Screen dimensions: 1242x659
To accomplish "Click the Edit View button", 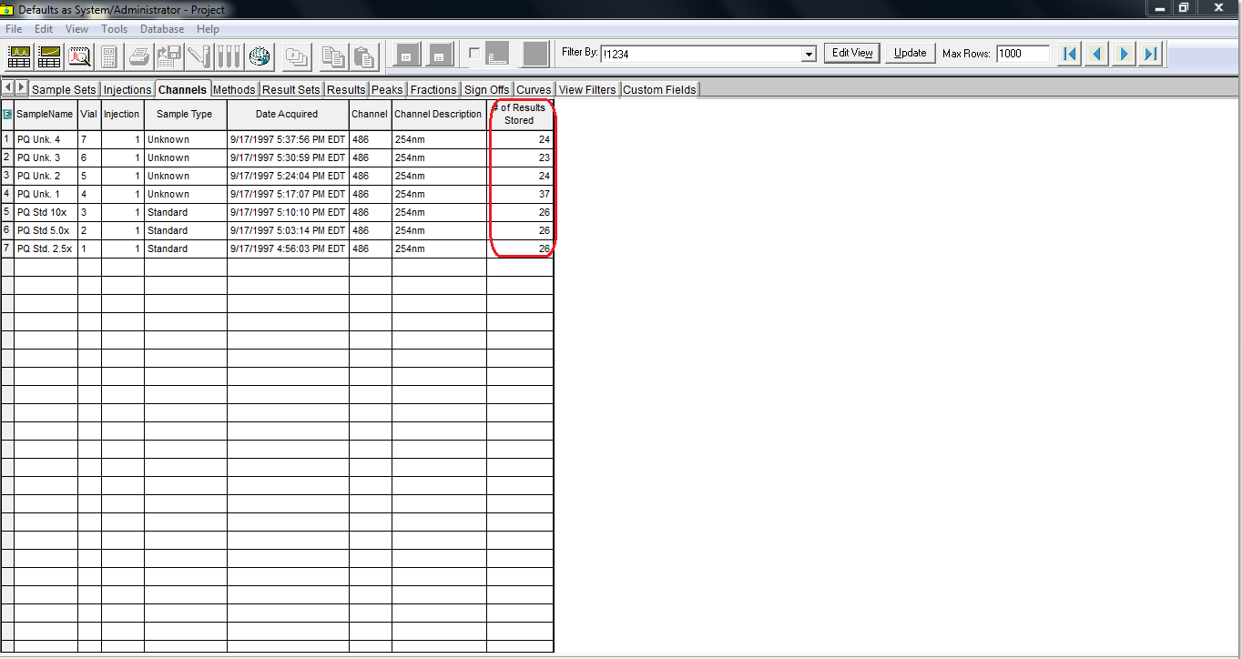I will [850, 53].
